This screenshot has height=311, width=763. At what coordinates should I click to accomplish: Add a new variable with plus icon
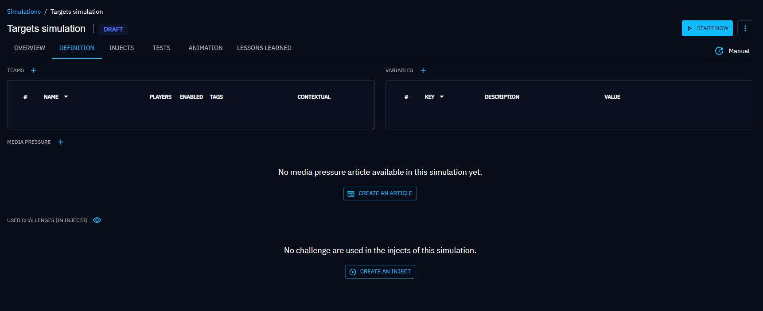click(423, 70)
